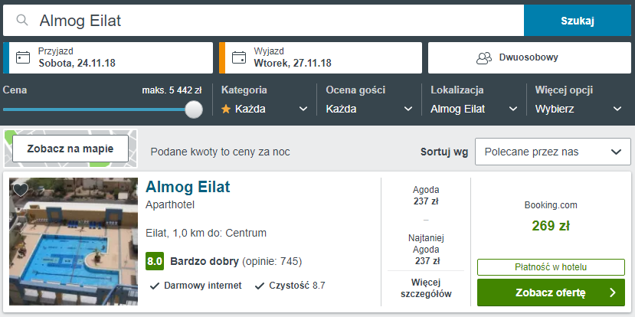The image size is (635, 317).
Task: Favorite the hotel with the heart icon
Action: point(21,189)
